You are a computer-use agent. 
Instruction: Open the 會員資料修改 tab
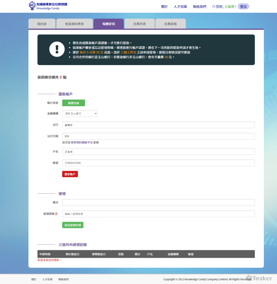pyautogui.click(x=75, y=24)
